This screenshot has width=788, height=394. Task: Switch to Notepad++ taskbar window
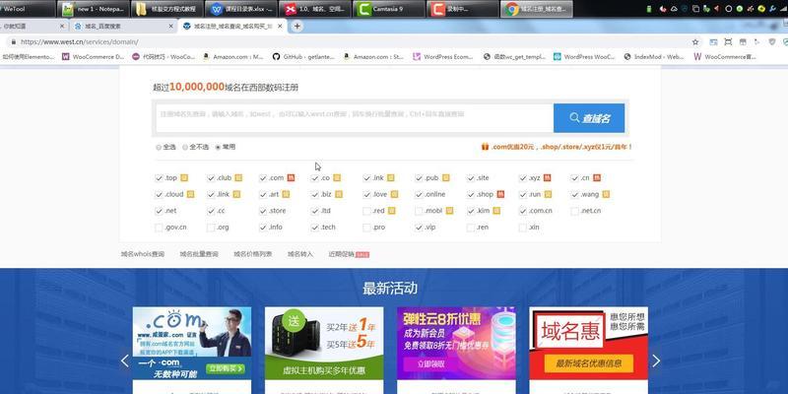pyautogui.click(x=93, y=9)
